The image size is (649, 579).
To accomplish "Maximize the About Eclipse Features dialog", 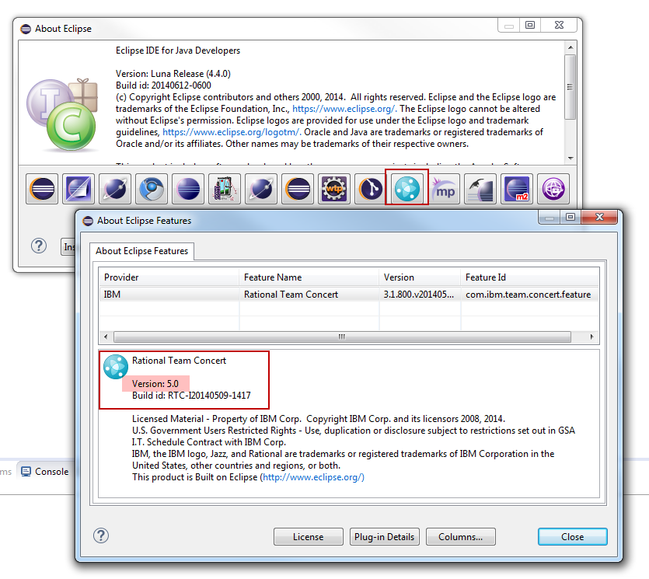I will [x=570, y=217].
